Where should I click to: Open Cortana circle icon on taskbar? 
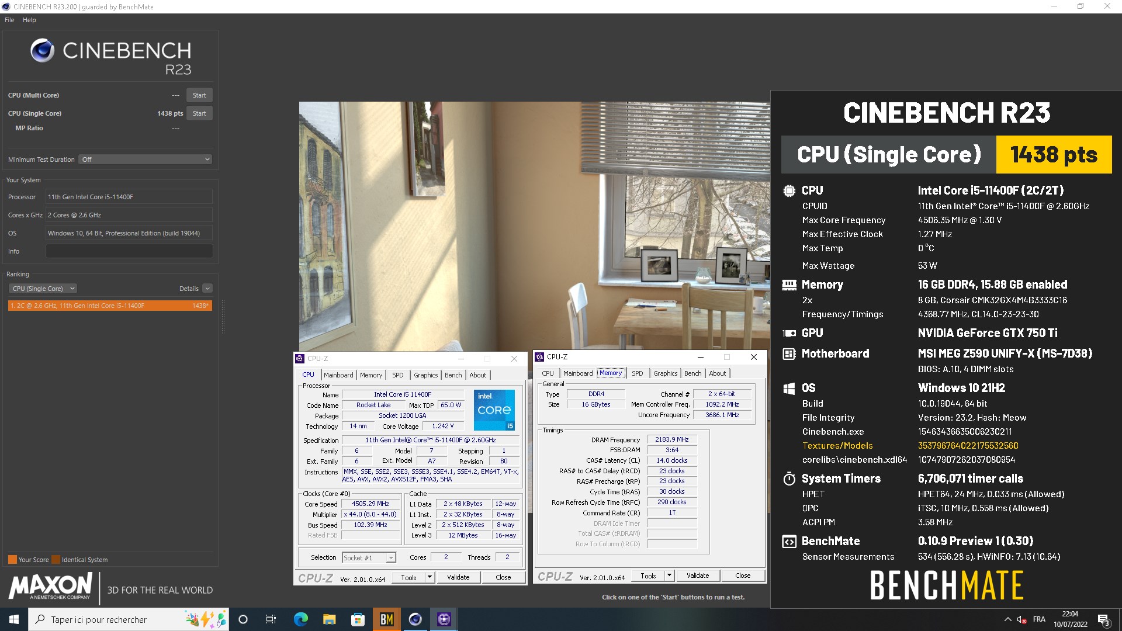(x=243, y=619)
